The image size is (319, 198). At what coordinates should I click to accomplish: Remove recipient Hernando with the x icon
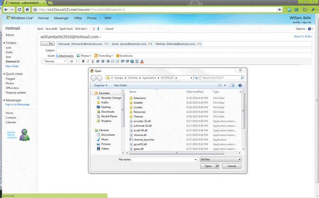(108, 44)
